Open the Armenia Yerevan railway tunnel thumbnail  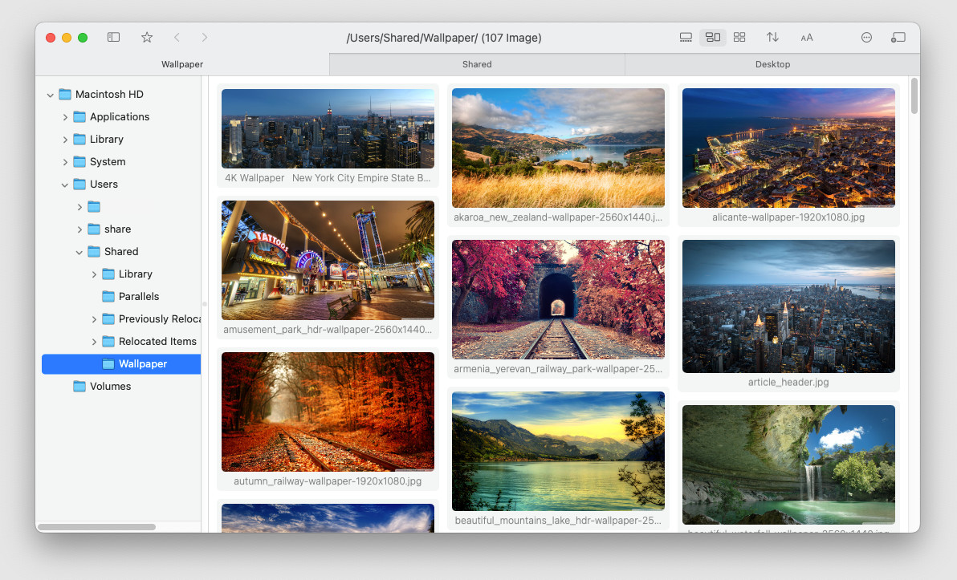pyautogui.click(x=558, y=299)
